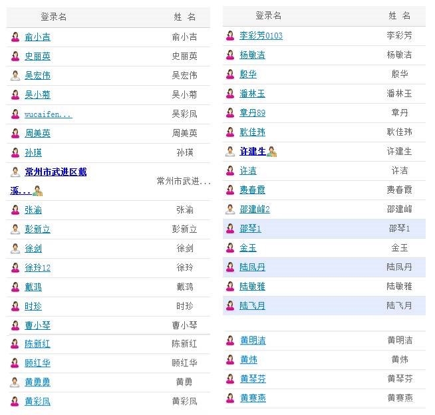The width and height of the screenshot is (435, 415).
Task: Click the badge icon after 许建生 link
Action: tap(272, 152)
